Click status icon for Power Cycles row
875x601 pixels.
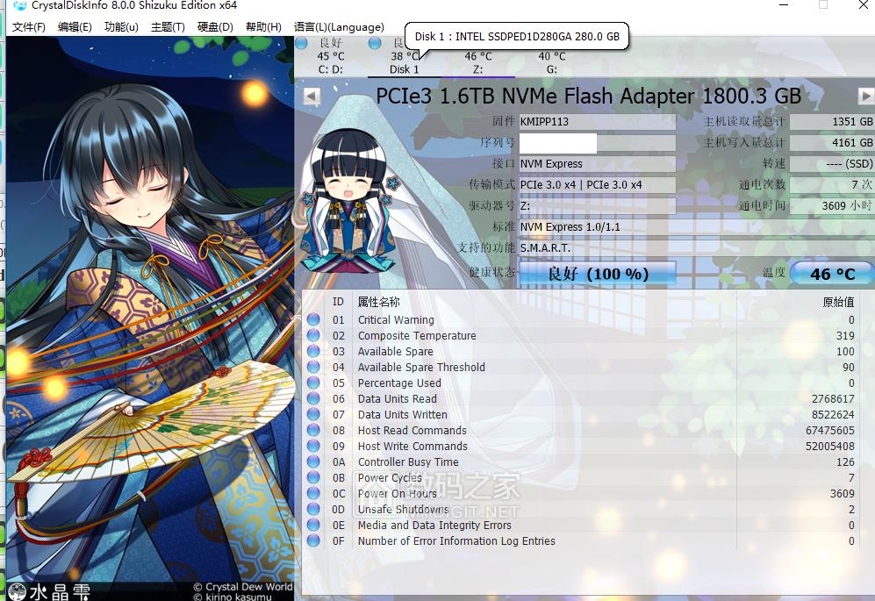coord(313,477)
